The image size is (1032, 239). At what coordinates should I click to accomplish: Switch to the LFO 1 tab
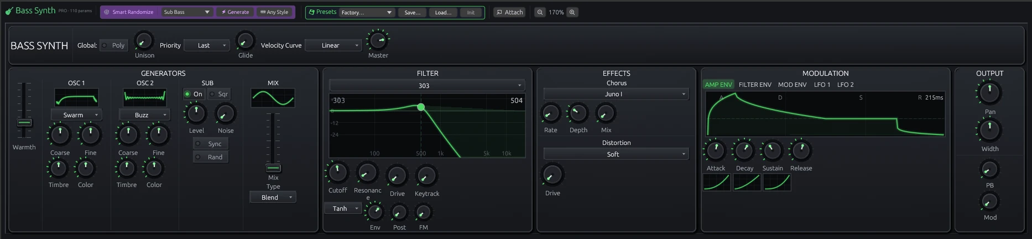[x=822, y=85]
